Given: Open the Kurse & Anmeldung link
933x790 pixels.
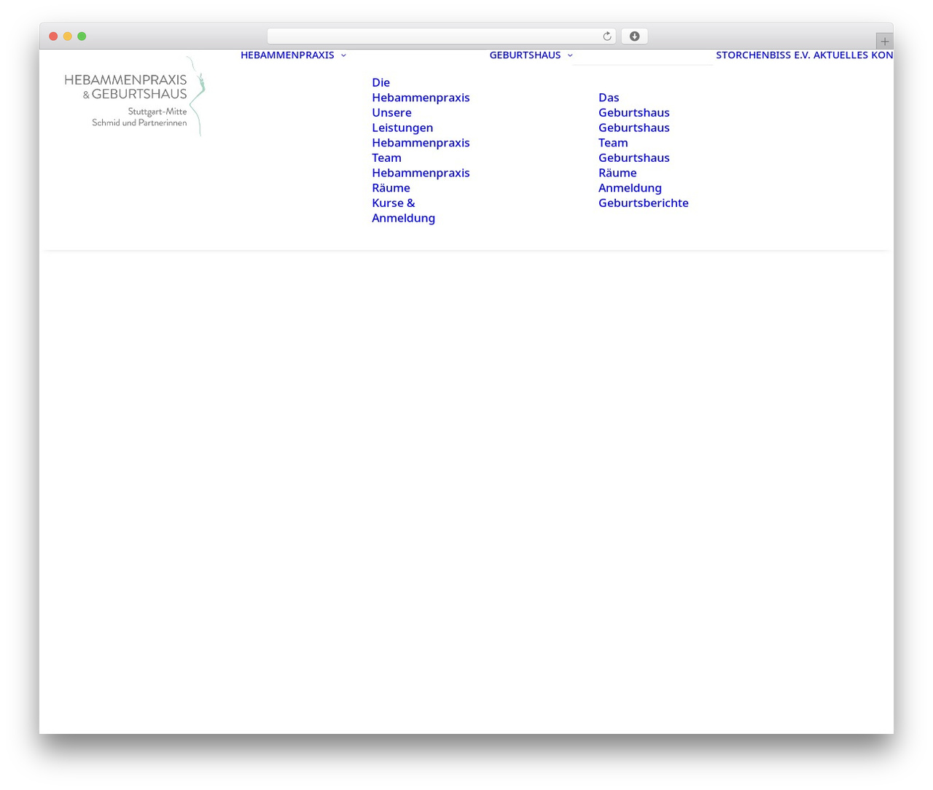Looking at the screenshot, I should click(403, 211).
